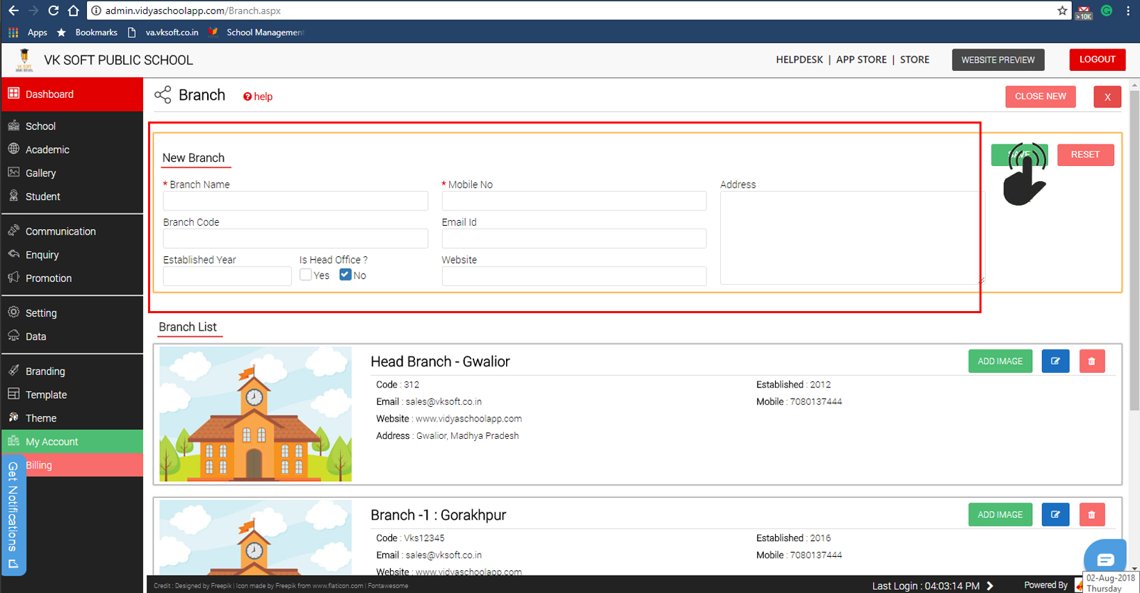Open the chat bubble widget
This screenshot has height=593, width=1140.
[1105, 558]
